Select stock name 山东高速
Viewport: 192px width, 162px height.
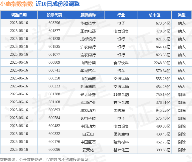point(88,79)
